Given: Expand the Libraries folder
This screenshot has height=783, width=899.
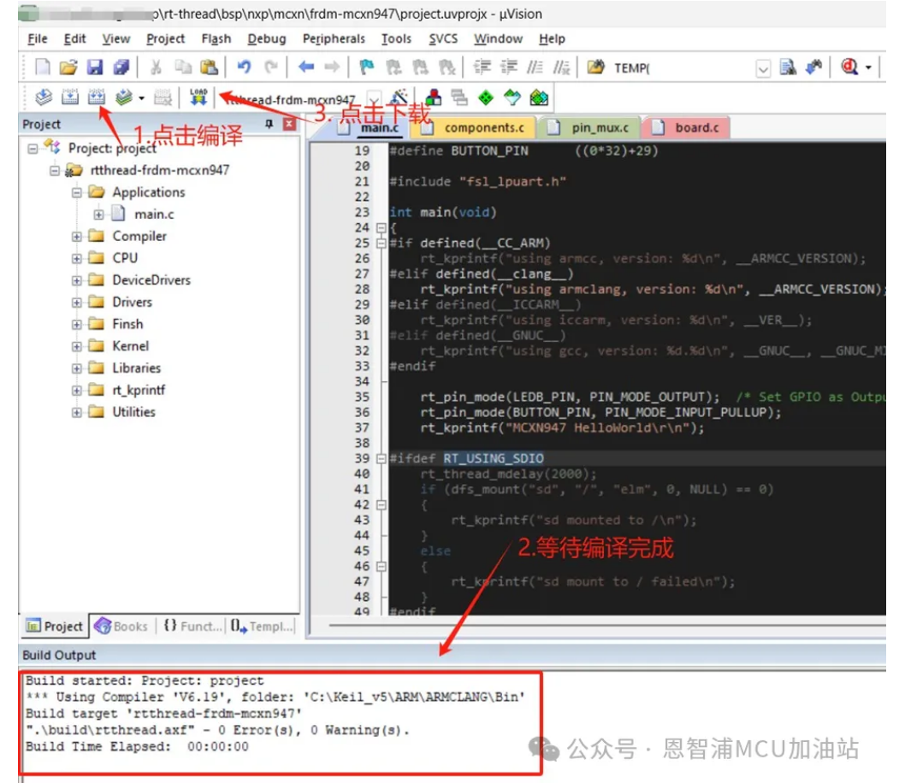Looking at the screenshot, I should point(77,369).
